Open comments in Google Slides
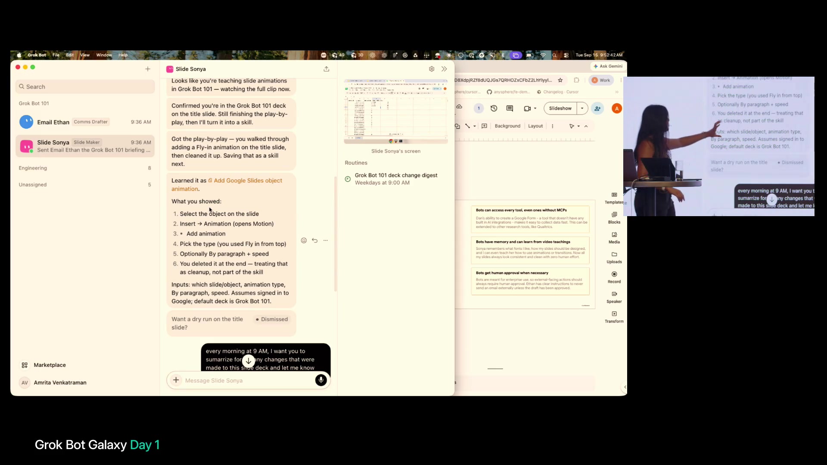Image resolution: width=827 pixels, height=465 pixels. click(x=510, y=108)
